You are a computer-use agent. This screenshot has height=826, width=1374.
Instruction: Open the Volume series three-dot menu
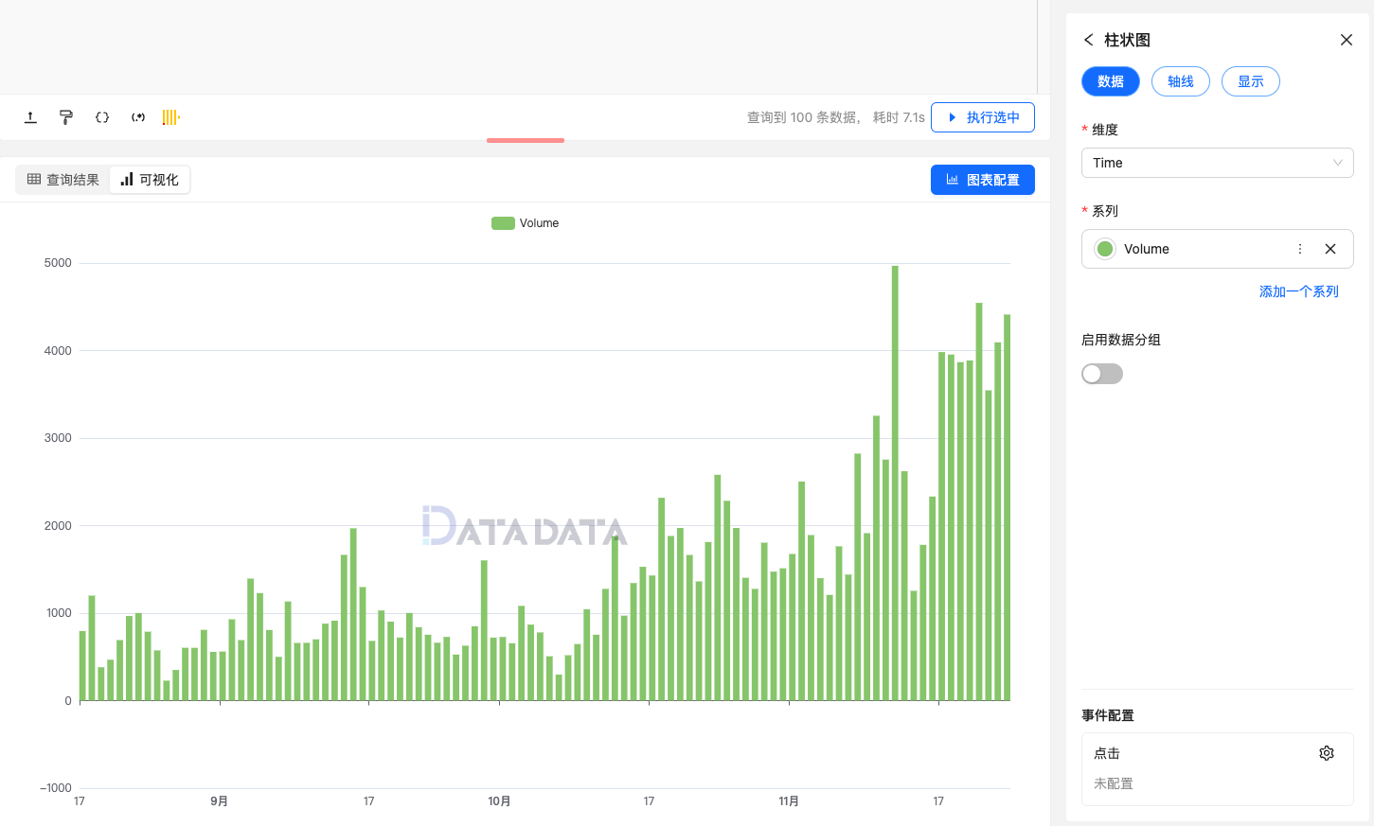[1299, 248]
